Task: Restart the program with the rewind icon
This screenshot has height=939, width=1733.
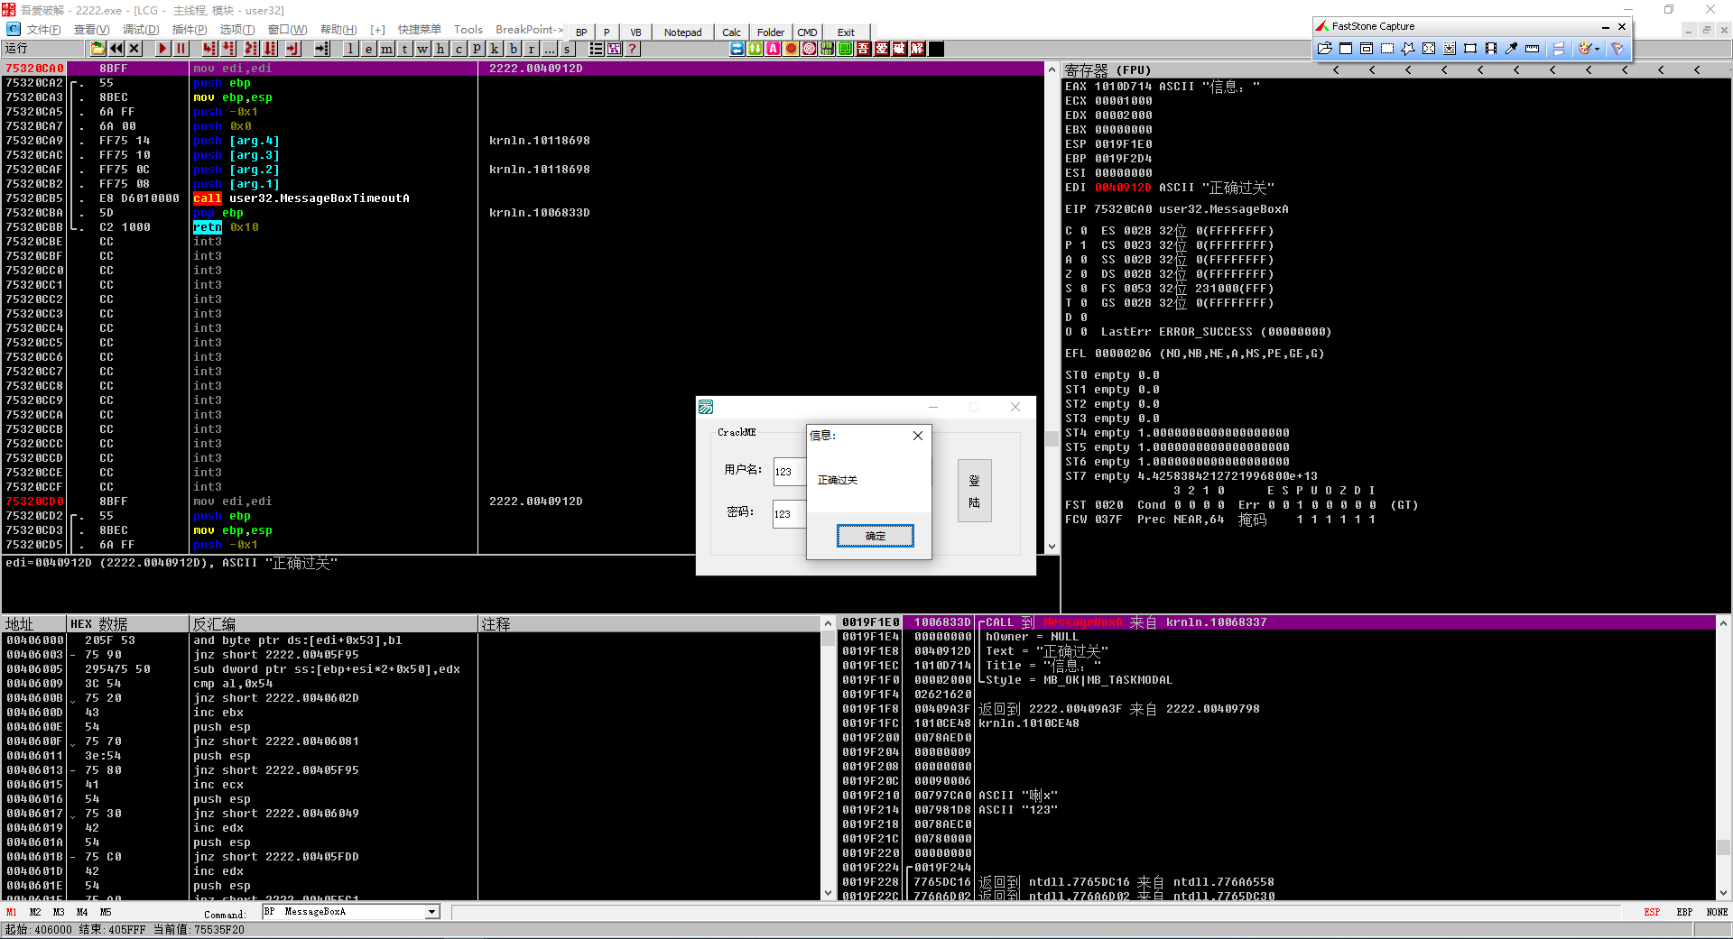Action: click(x=116, y=49)
